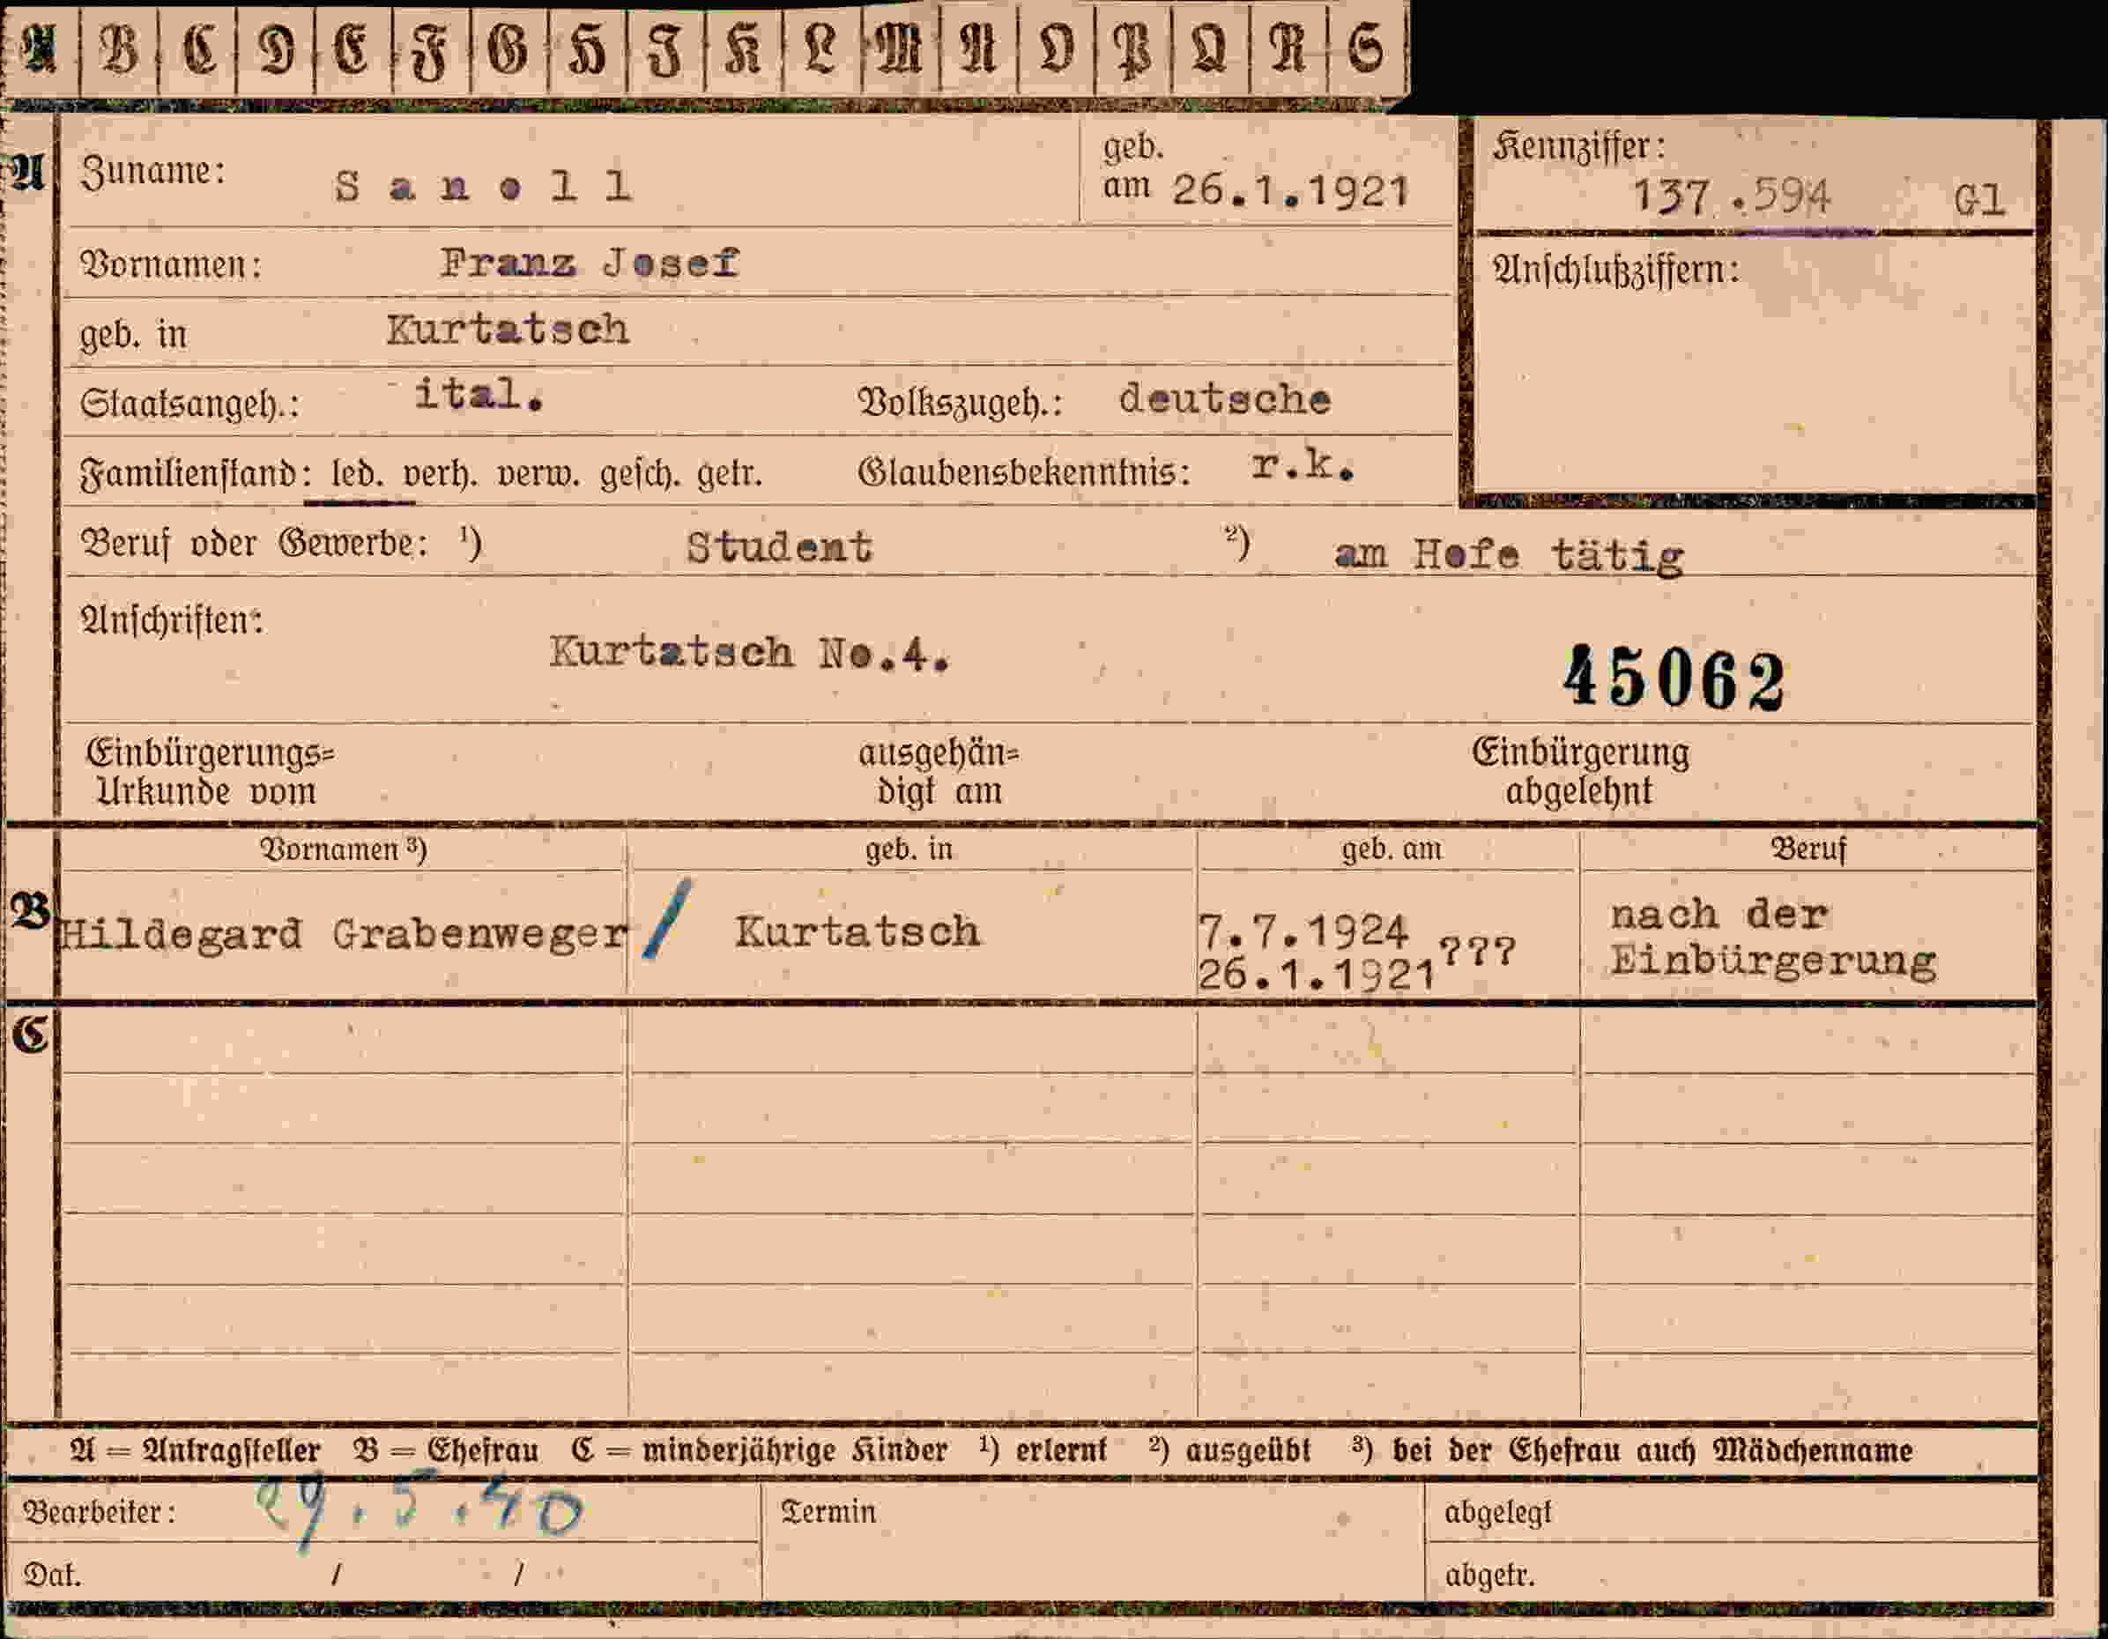2108x1639 pixels.
Task: Click the 'verw.' marital status option
Action: tap(538, 475)
